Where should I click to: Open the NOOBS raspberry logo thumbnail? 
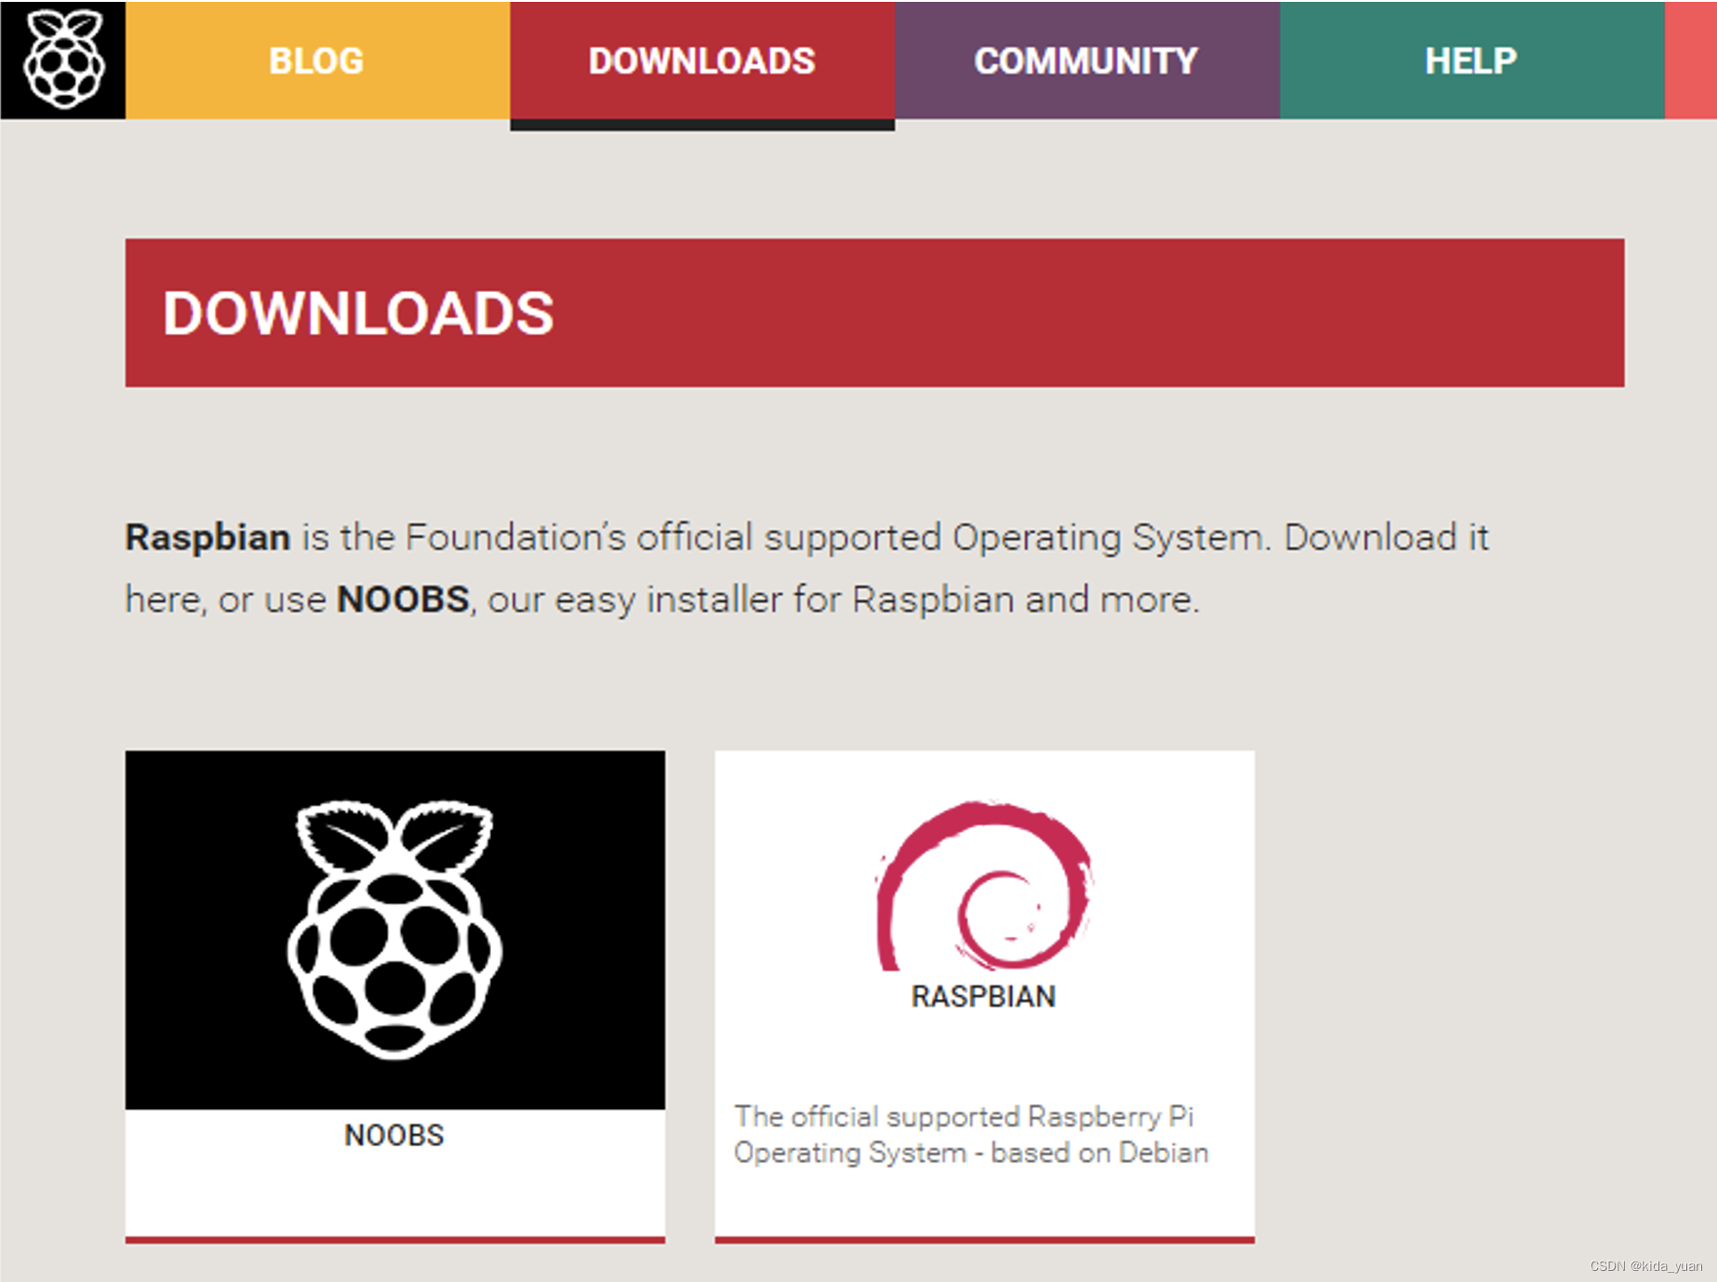coord(395,930)
